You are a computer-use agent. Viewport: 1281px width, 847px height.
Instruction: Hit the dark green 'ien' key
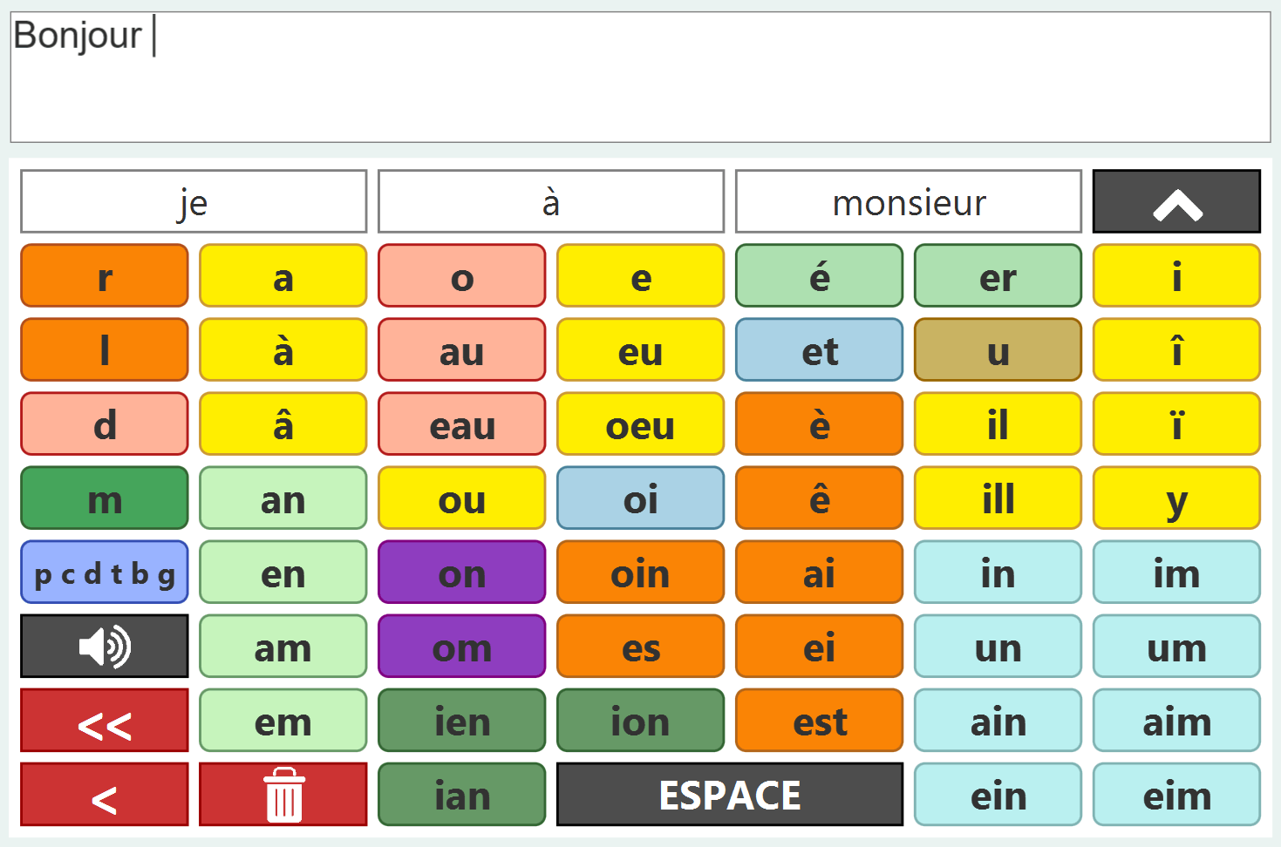coord(461,721)
